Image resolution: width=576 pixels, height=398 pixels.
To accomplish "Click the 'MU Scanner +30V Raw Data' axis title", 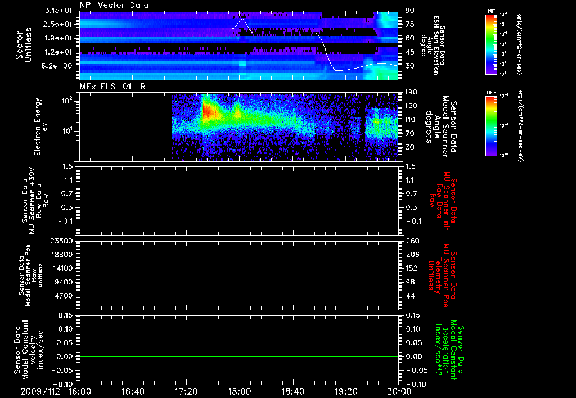I will point(35,201).
